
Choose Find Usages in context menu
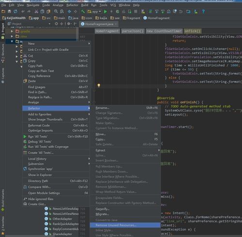[x=57, y=87]
